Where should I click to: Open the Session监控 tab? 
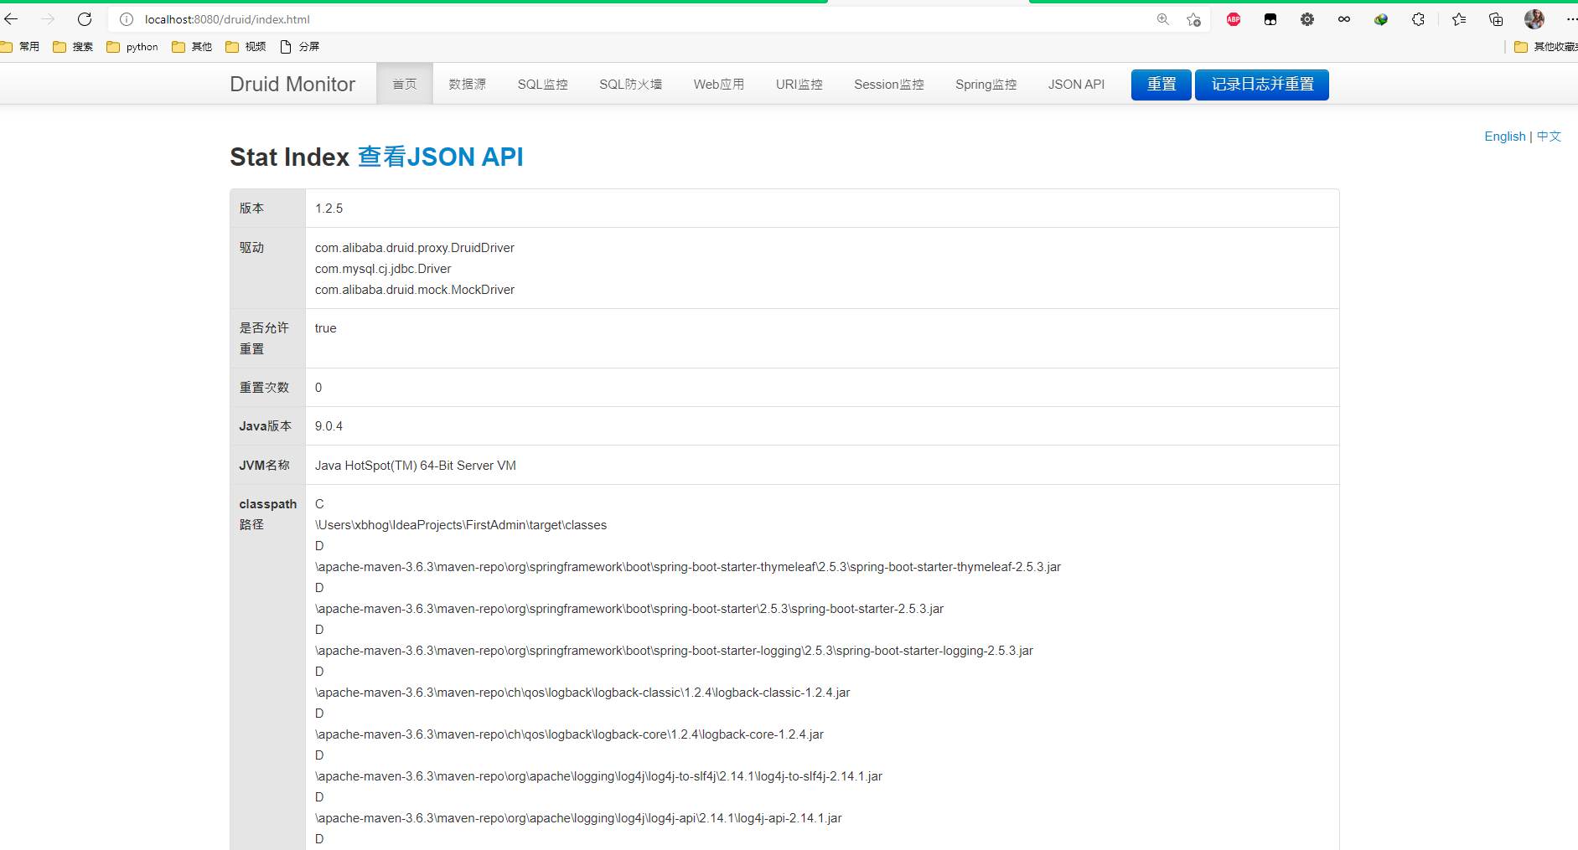click(x=889, y=84)
